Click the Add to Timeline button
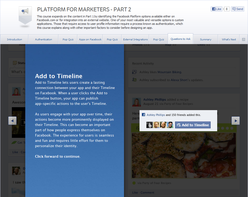This screenshot has height=197, width=248. (193, 125)
